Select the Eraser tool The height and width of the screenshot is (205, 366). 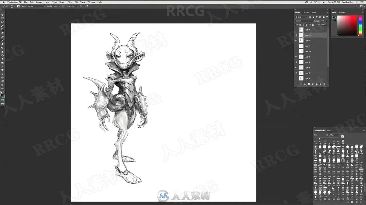(3, 52)
